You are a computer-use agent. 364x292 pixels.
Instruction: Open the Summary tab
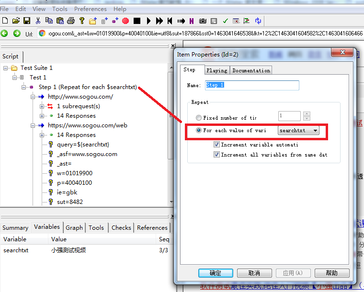click(x=15, y=228)
